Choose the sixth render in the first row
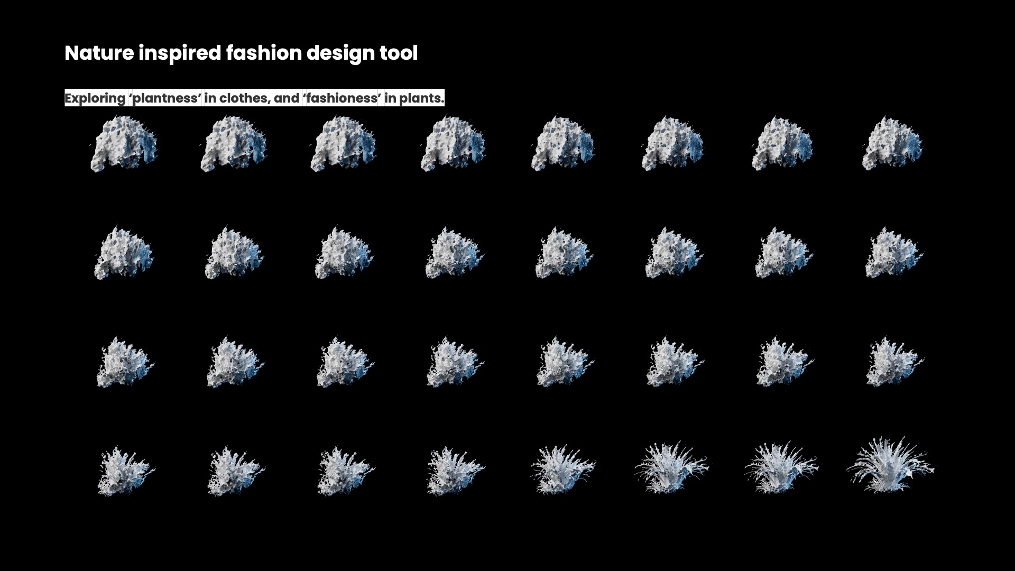Screen dimensions: 1015x571 pyautogui.click(x=673, y=144)
